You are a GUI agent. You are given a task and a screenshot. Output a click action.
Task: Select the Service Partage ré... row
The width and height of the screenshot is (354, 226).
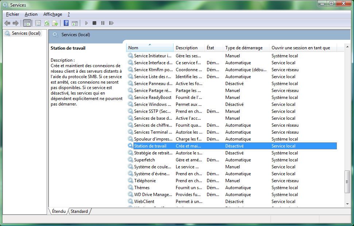click(x=232, y=91)
